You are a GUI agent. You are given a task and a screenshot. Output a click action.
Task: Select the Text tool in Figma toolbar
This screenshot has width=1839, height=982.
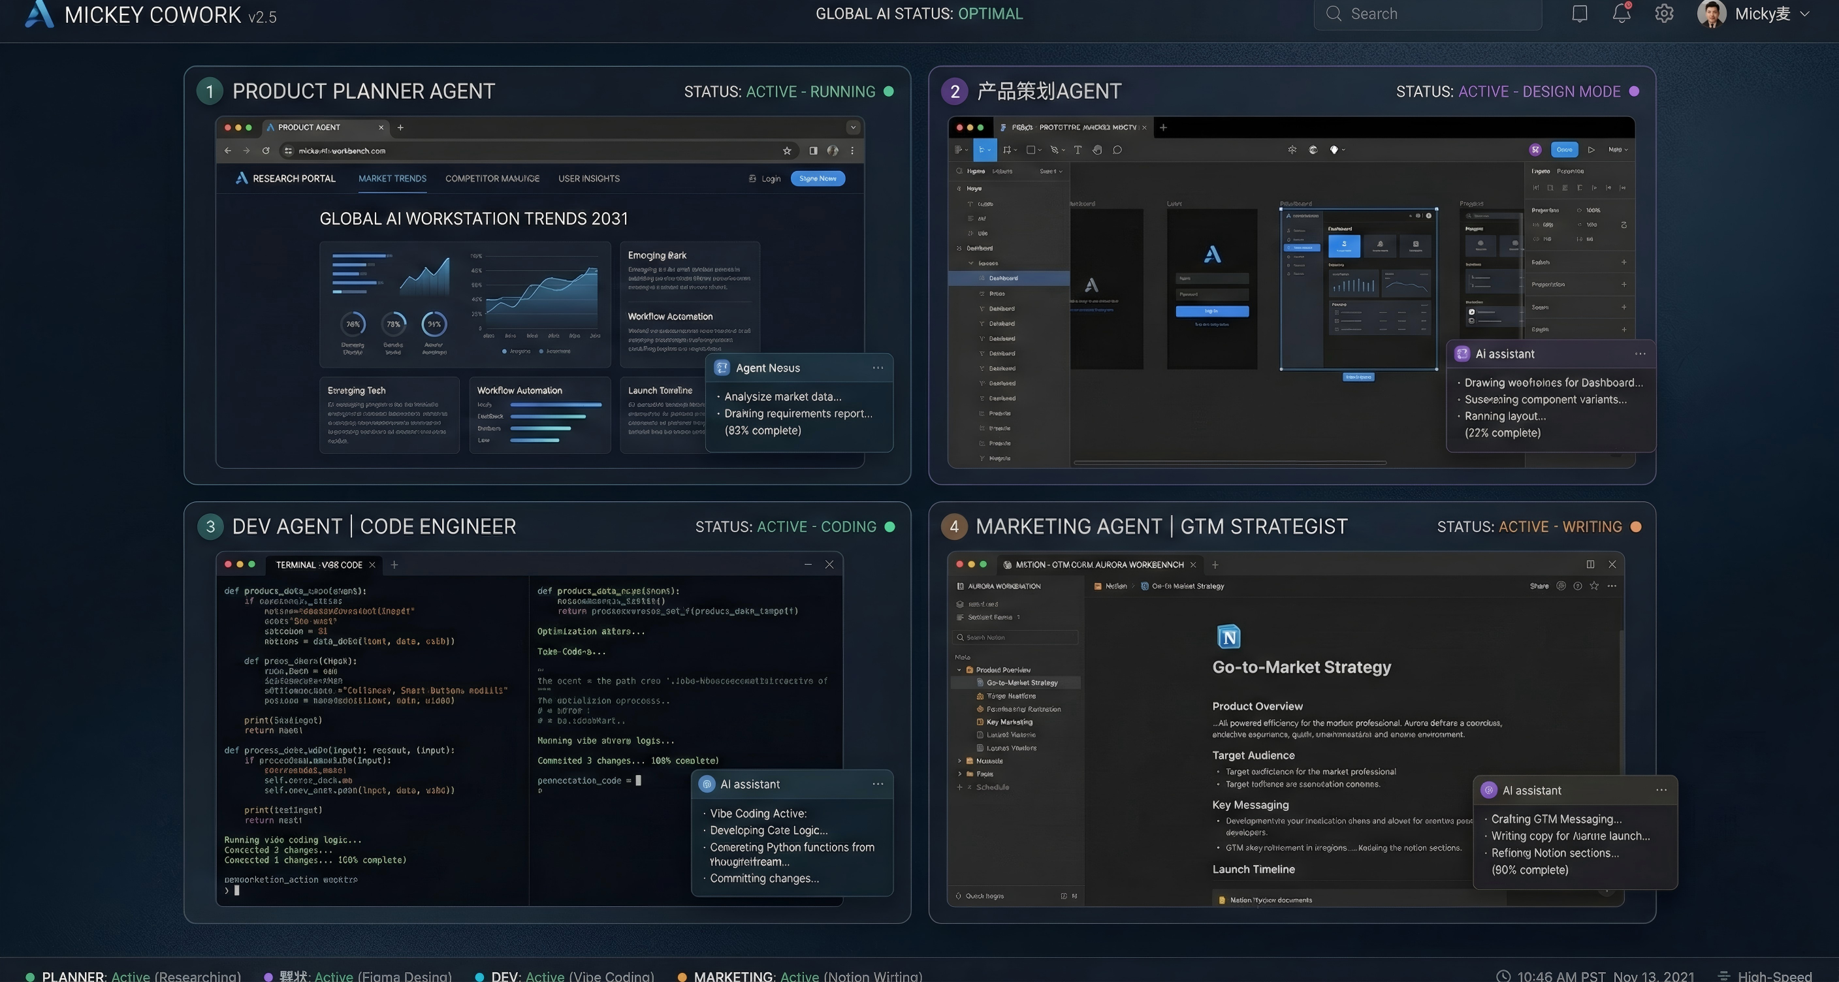point(1078,150)
